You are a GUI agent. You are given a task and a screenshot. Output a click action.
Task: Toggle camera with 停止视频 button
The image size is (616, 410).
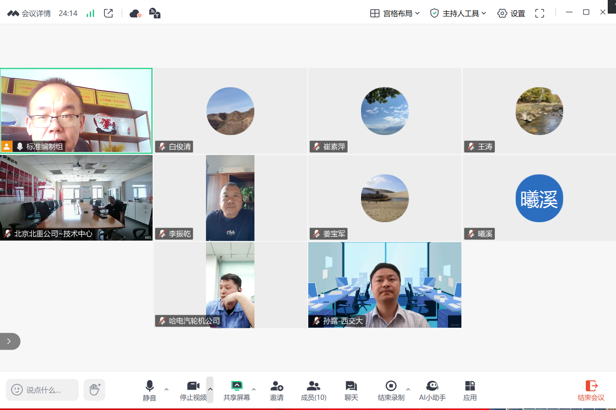pyautogui.click(x=193, y=391)
